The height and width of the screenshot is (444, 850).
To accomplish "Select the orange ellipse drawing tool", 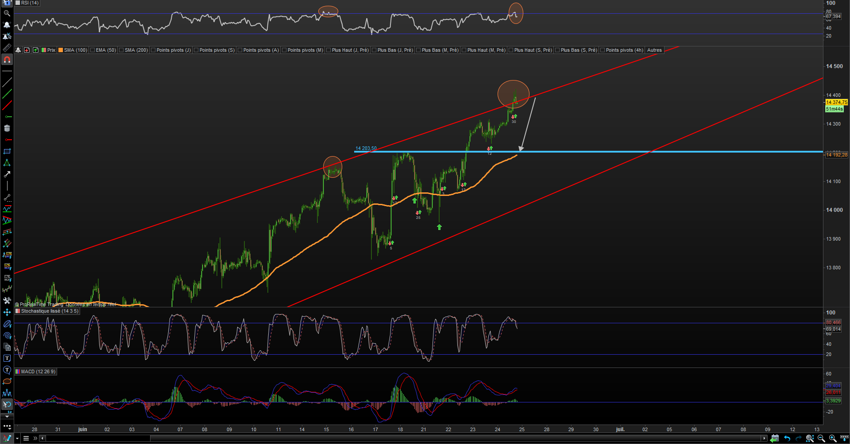I will pos(7,381).
